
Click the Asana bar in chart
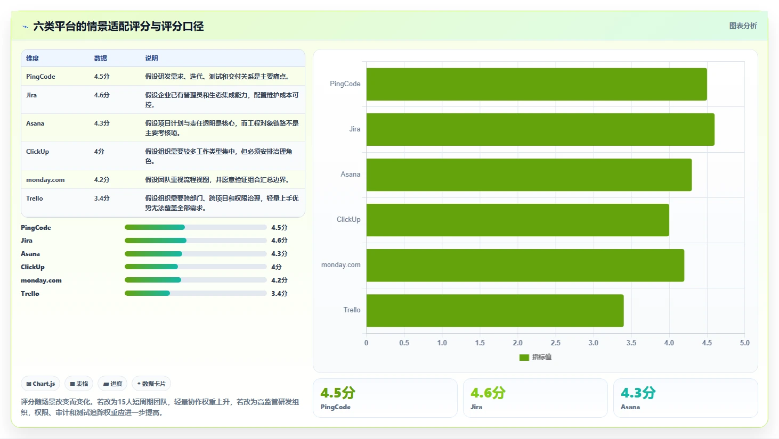click(x=529, y=175)
